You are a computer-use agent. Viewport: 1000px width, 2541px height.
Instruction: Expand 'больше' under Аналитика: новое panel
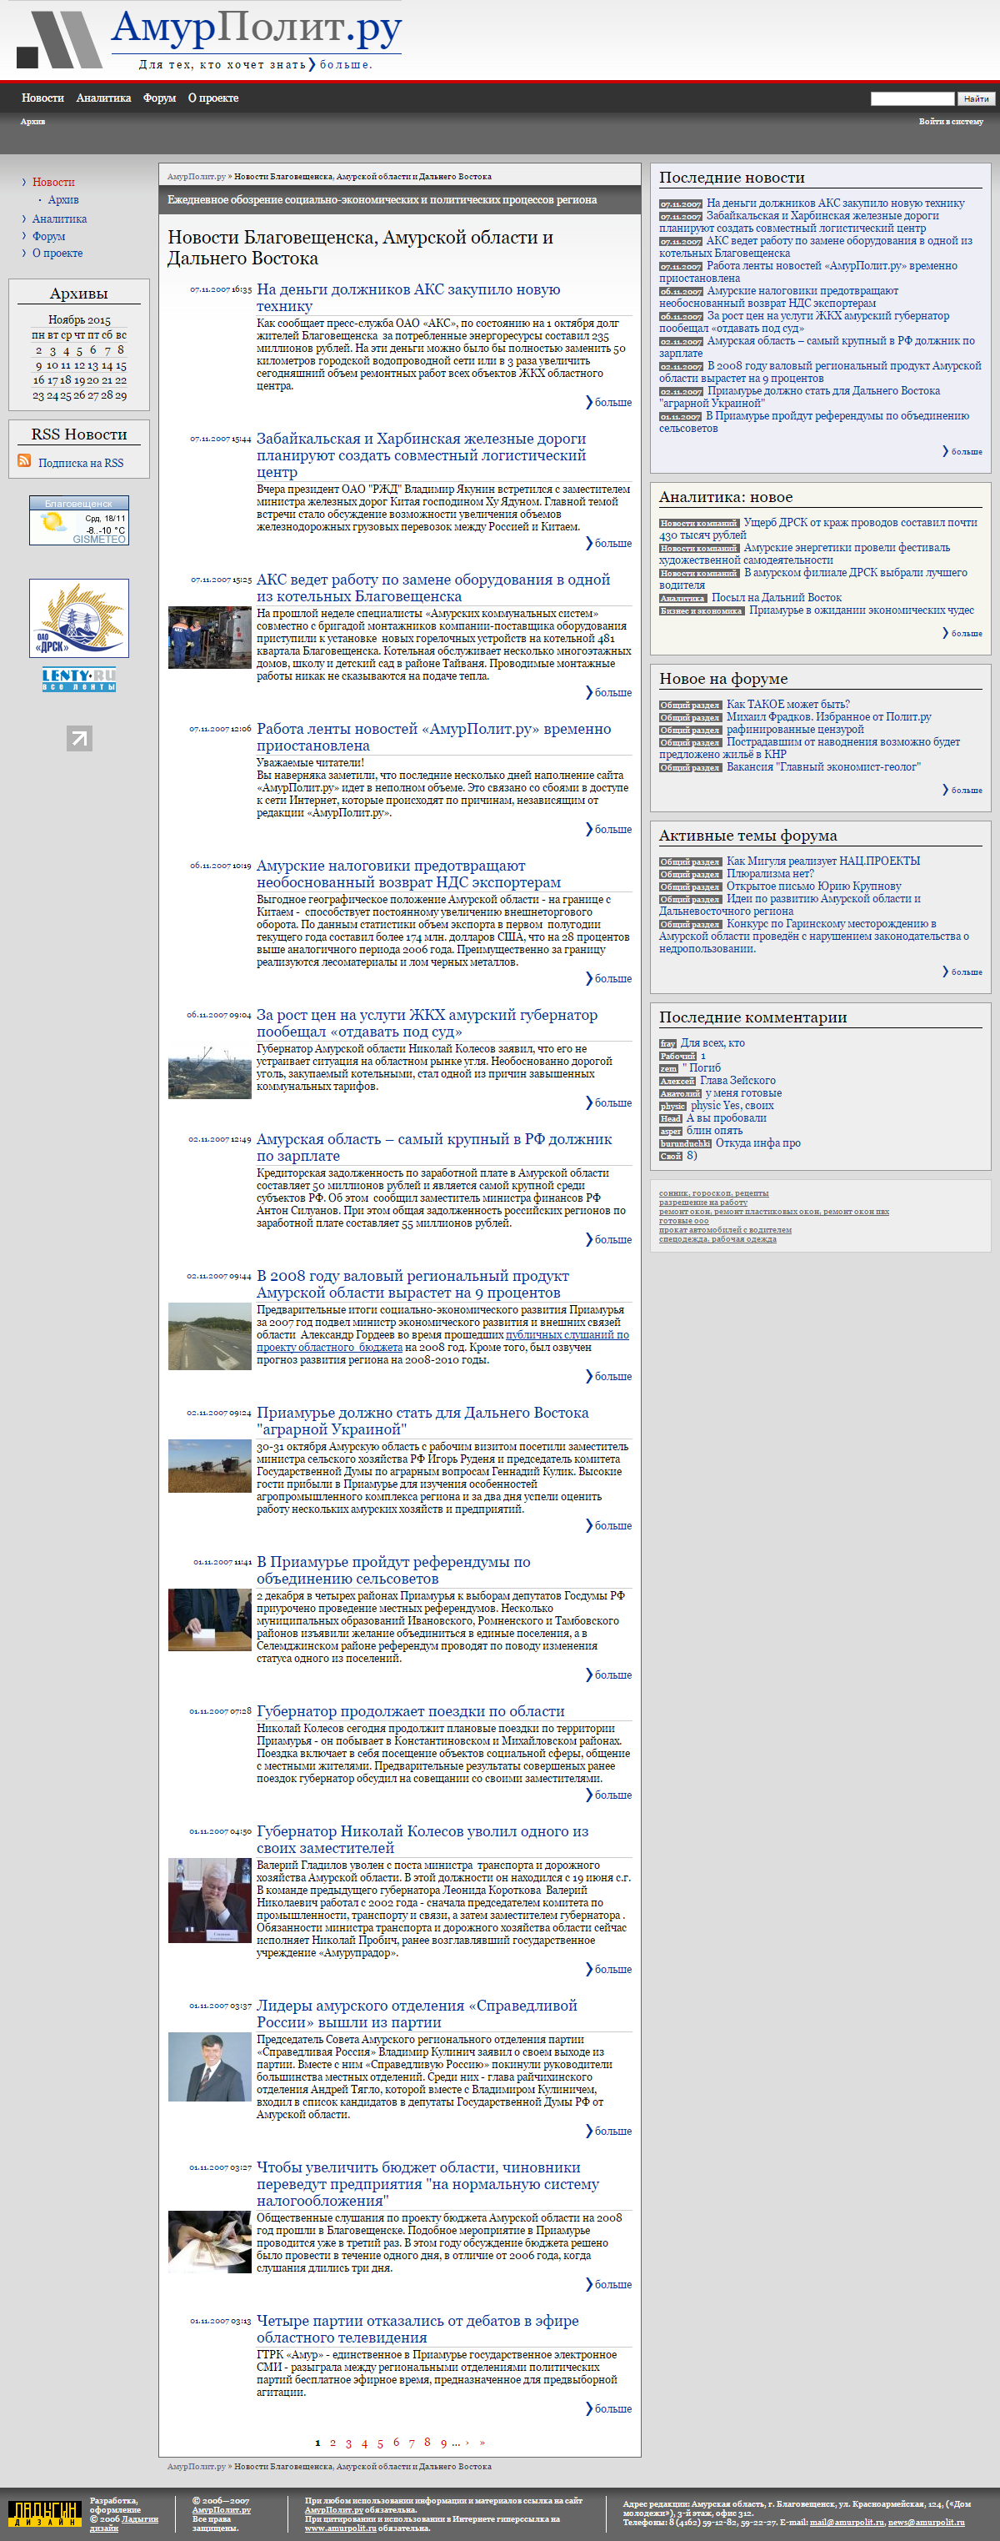964,633
